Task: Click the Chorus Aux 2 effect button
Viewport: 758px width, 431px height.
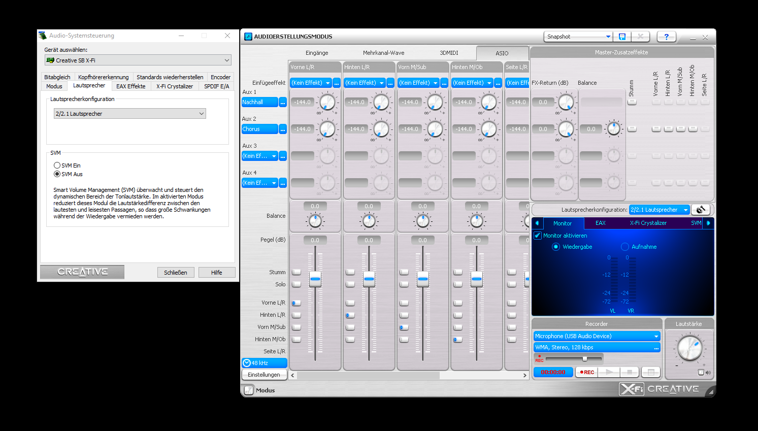Action: click(259, 129)
